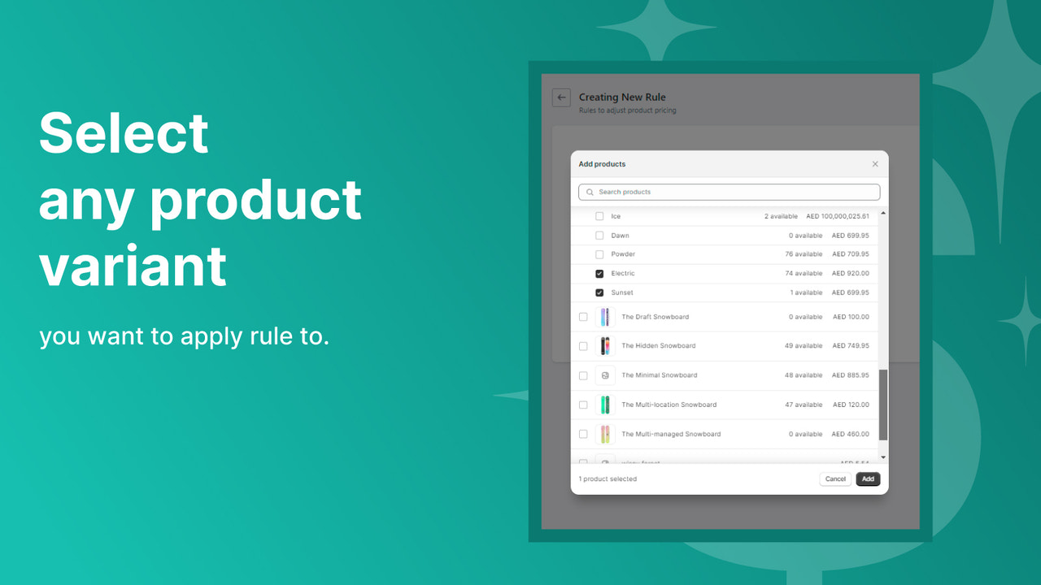Check the Powder variant checkbox

pos(599,253)
